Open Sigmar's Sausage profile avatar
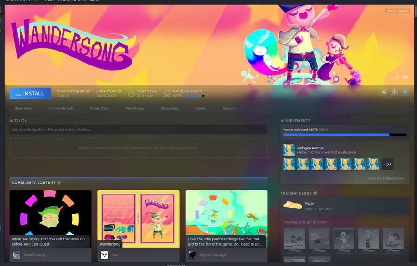This screenshot has width=417, height=266. [x=193, y=255]
